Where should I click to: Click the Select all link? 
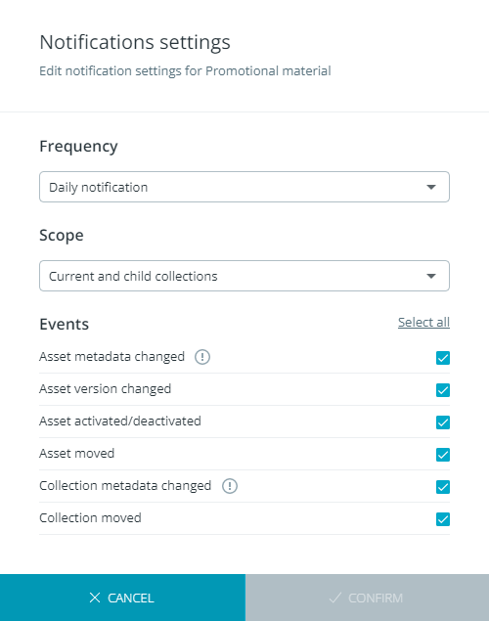pos(423,323)
